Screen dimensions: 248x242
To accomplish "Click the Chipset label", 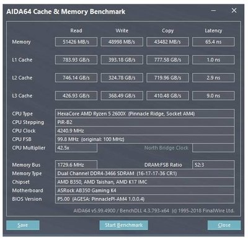I will coord(20,182).
